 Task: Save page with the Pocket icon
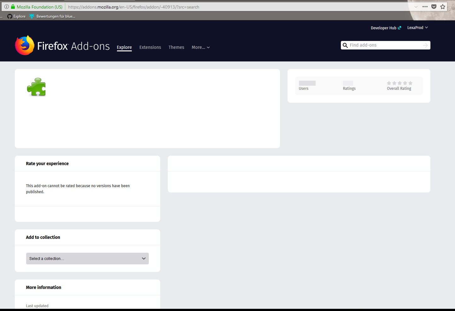(434, 7)
